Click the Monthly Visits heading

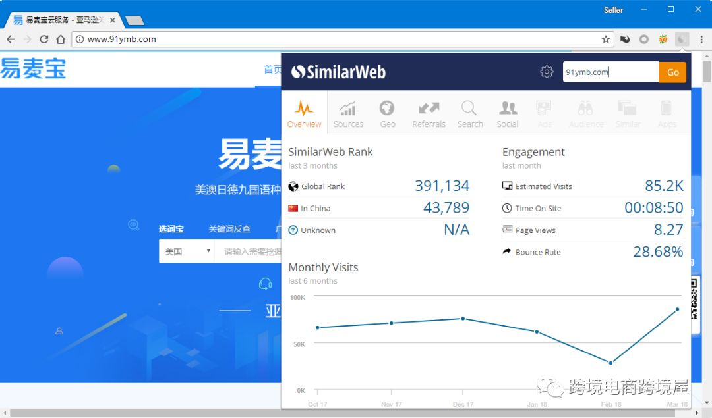(323, 267)
